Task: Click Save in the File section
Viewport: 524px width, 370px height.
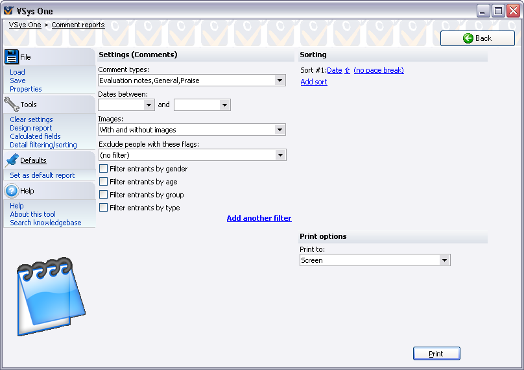Action: click(x=18, y=80)
